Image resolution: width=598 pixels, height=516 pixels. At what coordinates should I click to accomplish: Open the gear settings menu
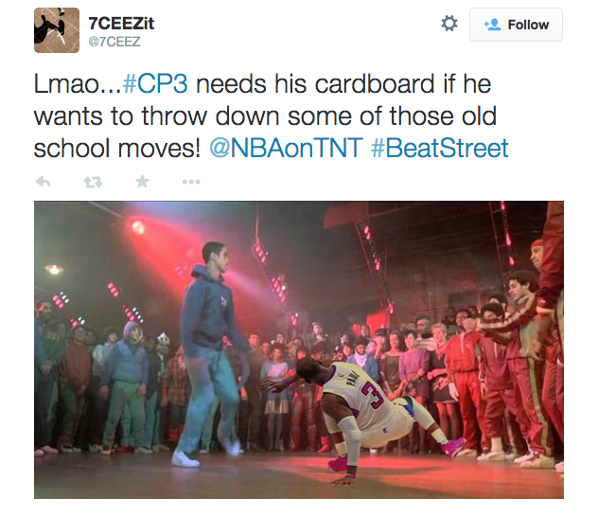(449, 25)
